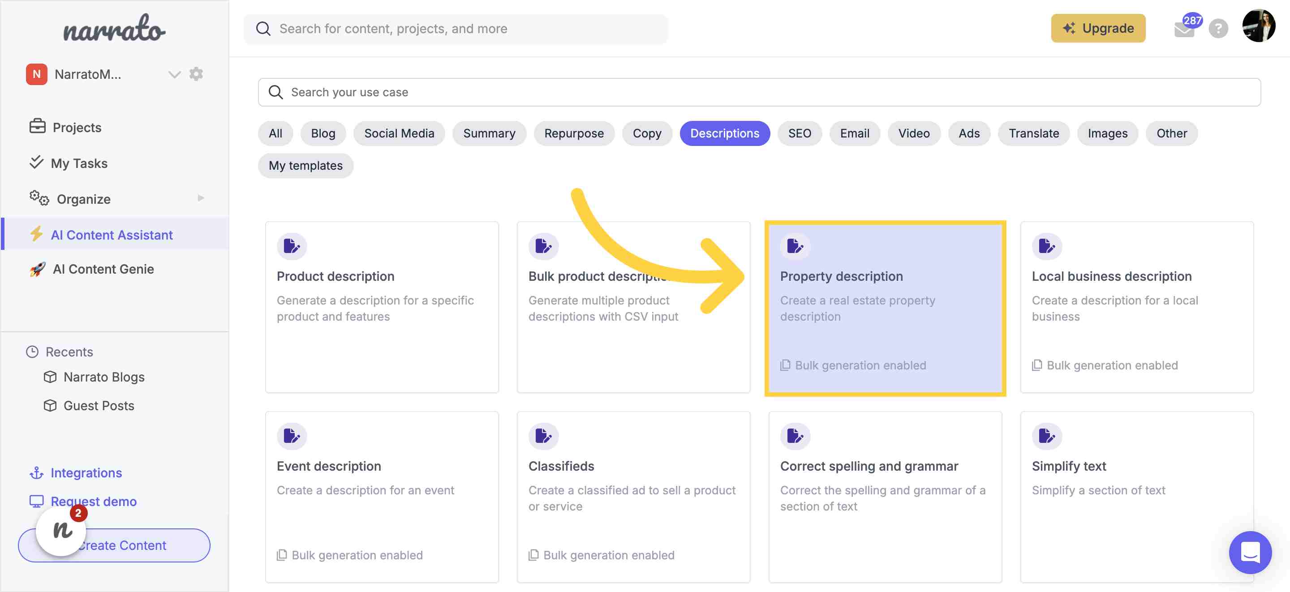The width and height of the screenshot is (1290, 592).
Task: Select the My templates filter tab
Action: click(305, 165)
